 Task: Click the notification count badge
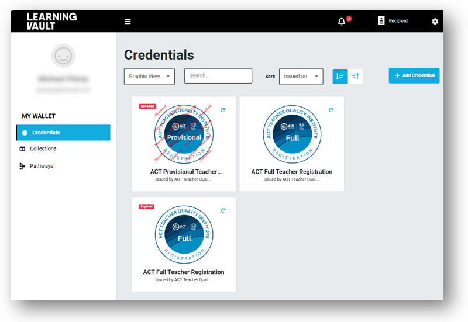tap(349, 19)
